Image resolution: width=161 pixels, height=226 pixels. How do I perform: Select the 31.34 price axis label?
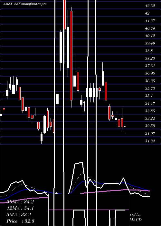tap(150, 141)
